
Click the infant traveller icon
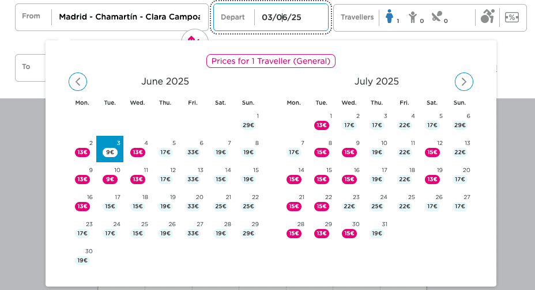tap(438, 17)
